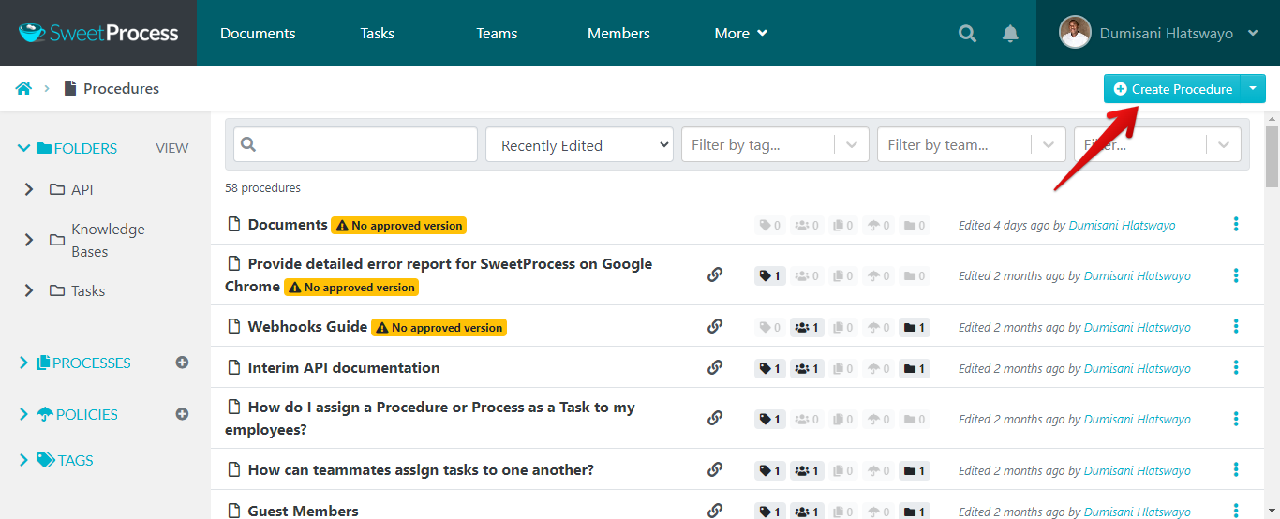Viewport: 1280px width, 519px height.
Task: Open the user account menu chevron
Action: pos(1253,34)
